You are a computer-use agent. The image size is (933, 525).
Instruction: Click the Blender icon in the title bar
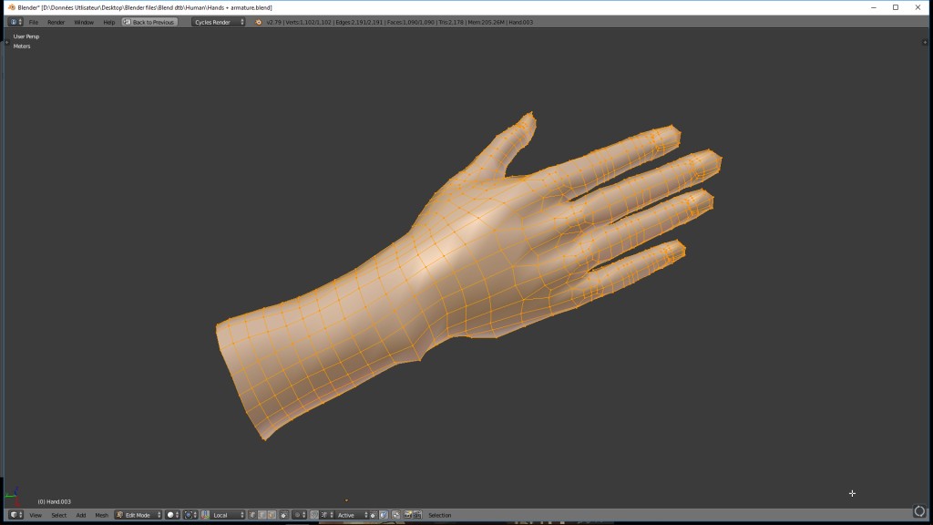(9, 7)
